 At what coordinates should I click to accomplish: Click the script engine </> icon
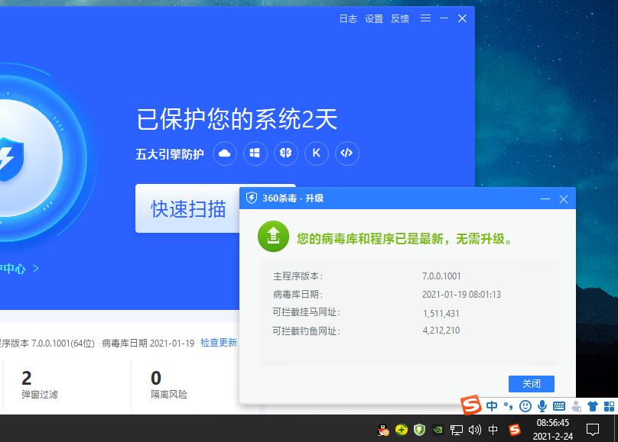346,153
